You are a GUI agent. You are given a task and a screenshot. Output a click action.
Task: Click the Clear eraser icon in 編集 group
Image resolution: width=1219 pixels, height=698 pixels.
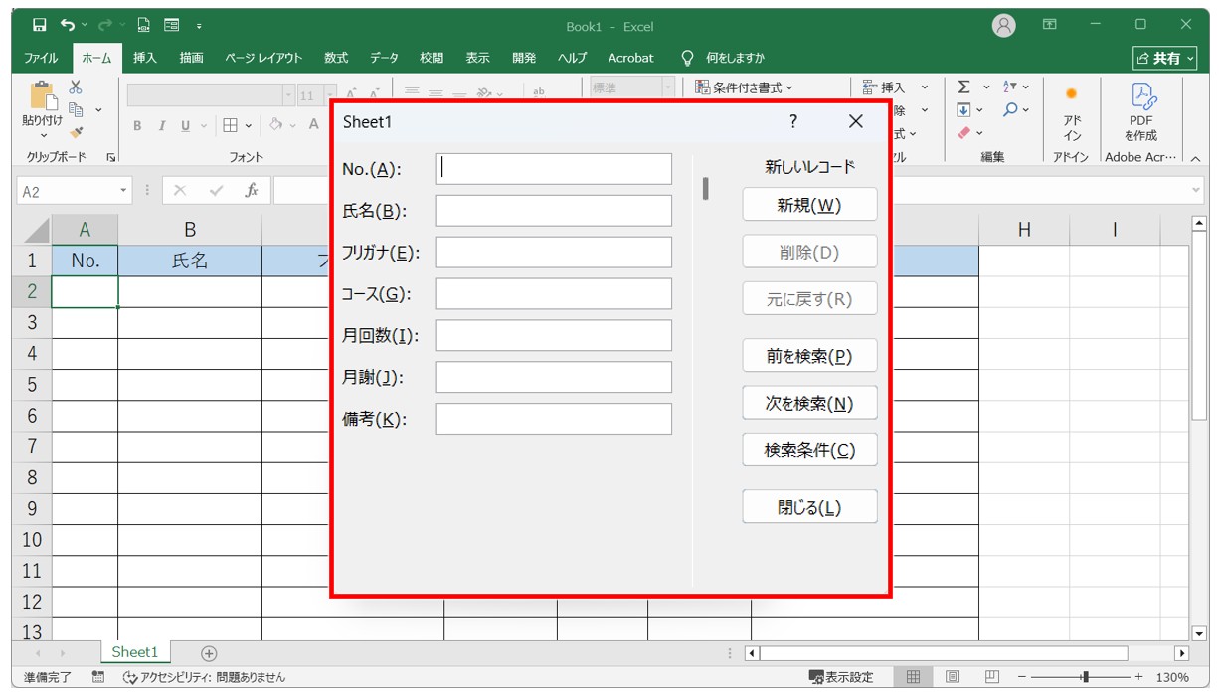pyautogui.click(x=963, y=132)
